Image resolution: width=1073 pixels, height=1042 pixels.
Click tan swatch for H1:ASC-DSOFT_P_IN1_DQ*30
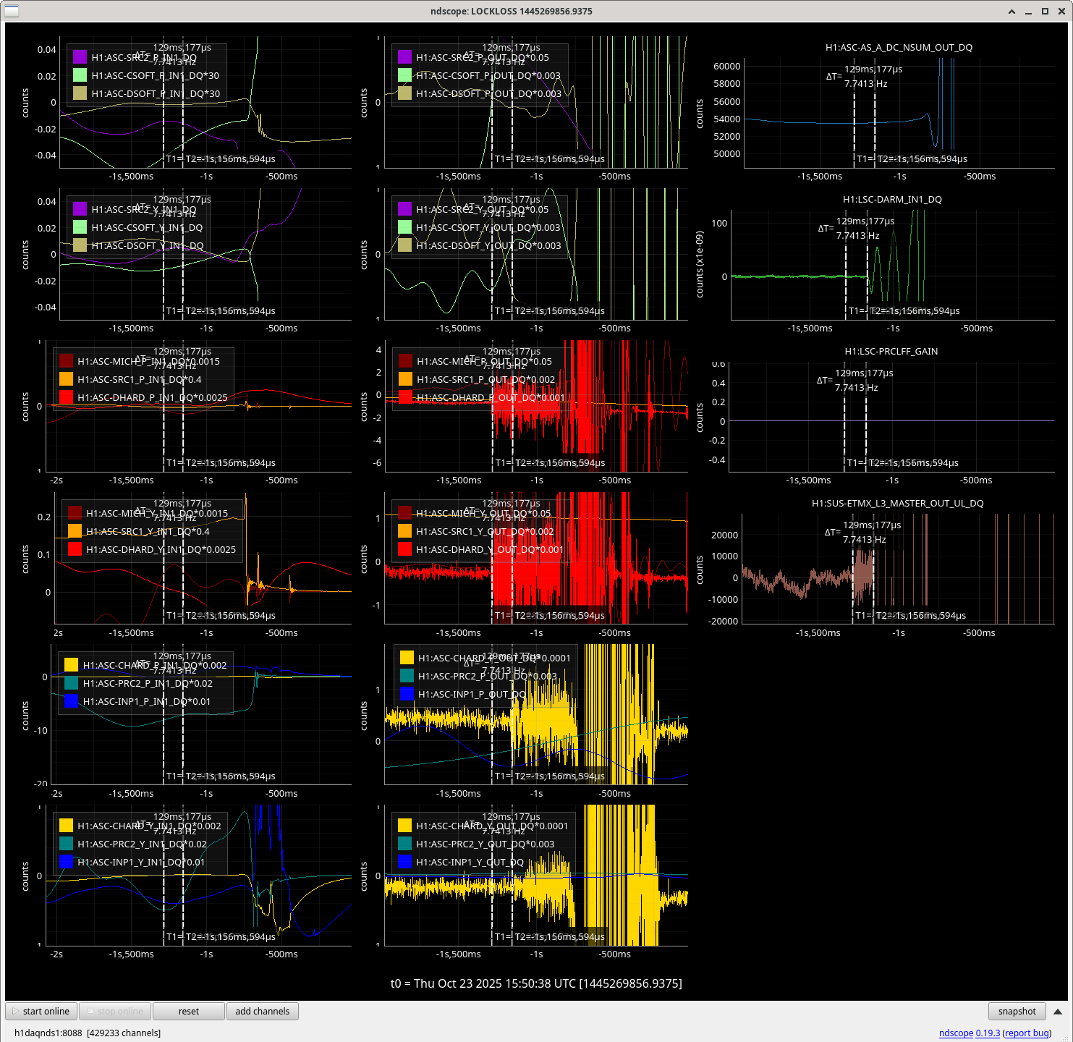pos(80,93)
